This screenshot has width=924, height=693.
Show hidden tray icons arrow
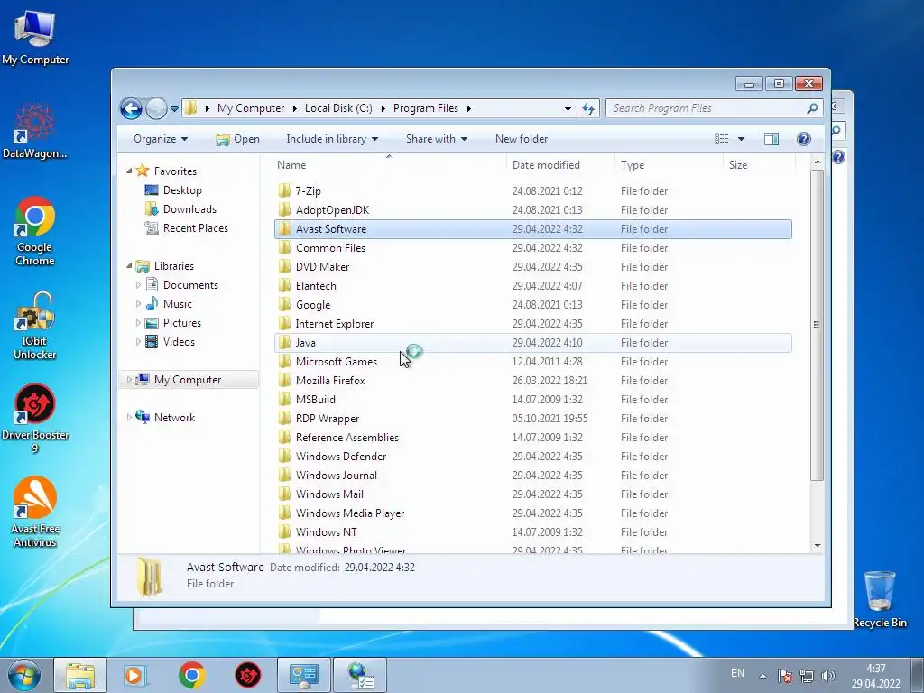pos(762,676)
